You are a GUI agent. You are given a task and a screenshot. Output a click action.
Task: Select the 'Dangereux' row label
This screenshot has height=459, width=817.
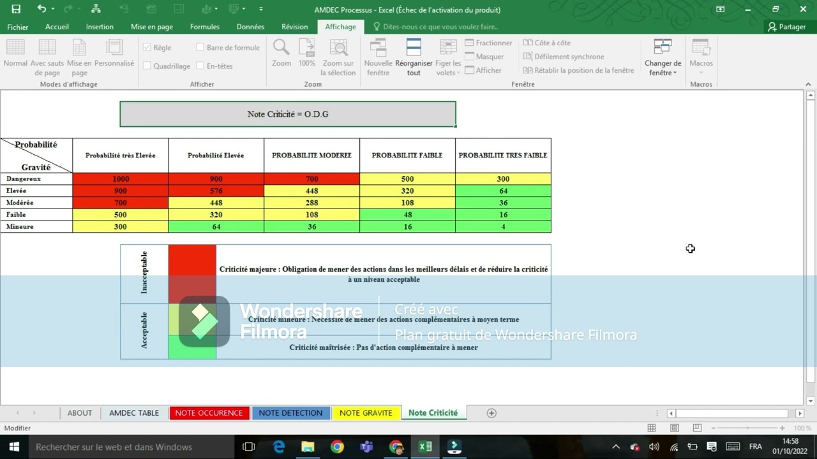(x=36, y=179)
